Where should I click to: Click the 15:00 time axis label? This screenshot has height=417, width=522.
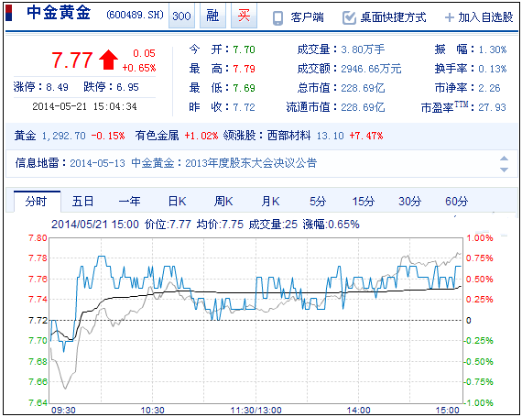click(448, 411)
